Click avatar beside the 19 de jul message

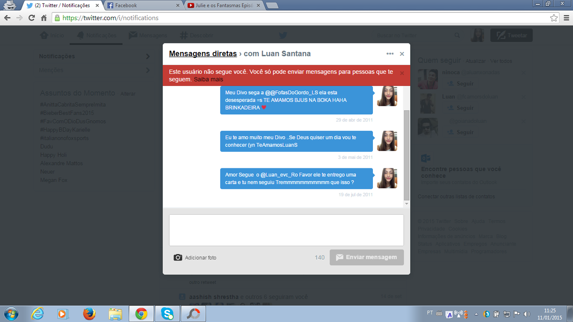pyautogui.click(x=387, y=178)
